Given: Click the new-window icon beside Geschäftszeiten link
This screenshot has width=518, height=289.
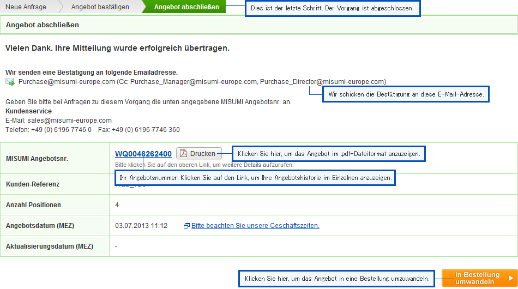Looking at the screenshot, I should point(186,226).
